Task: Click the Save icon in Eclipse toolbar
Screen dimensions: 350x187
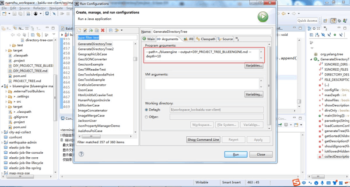Action: click(14, 14)
